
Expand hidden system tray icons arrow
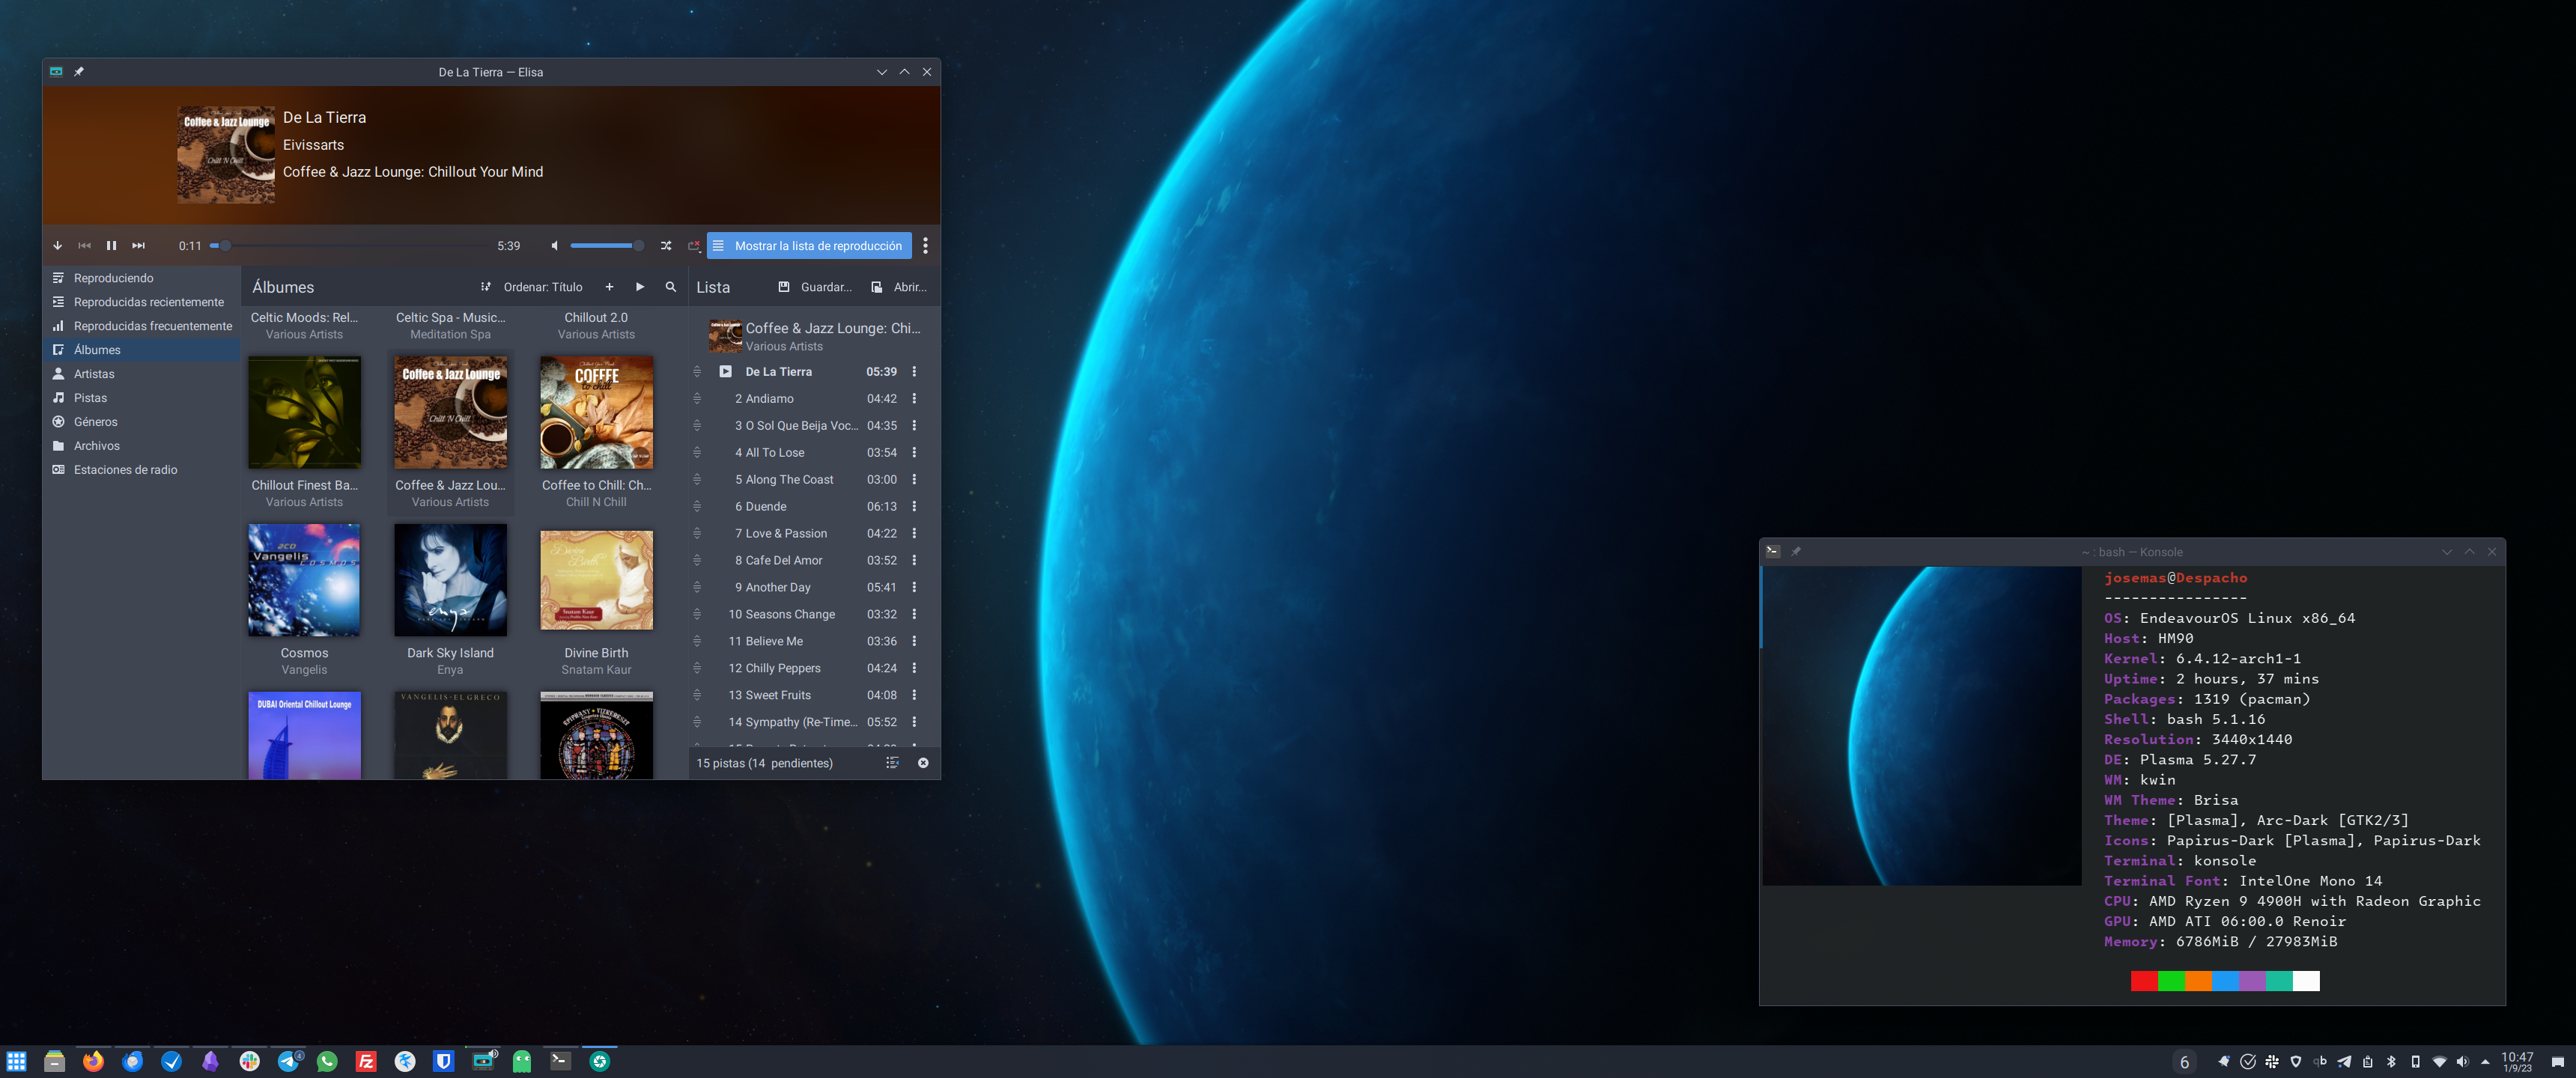2485,1062
